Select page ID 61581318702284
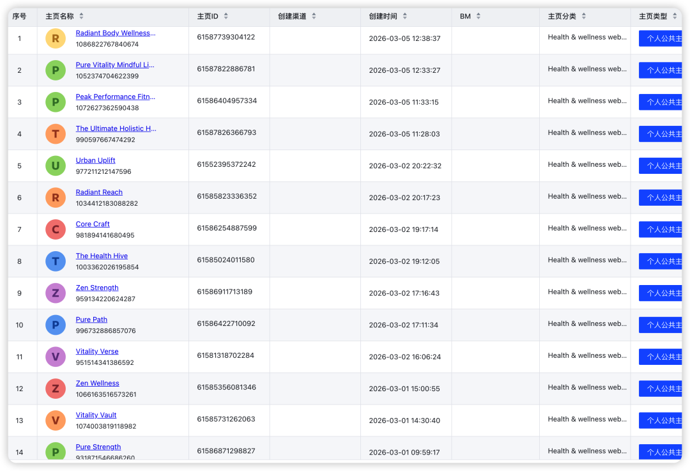The image size is (690, 471). (226, 355)
